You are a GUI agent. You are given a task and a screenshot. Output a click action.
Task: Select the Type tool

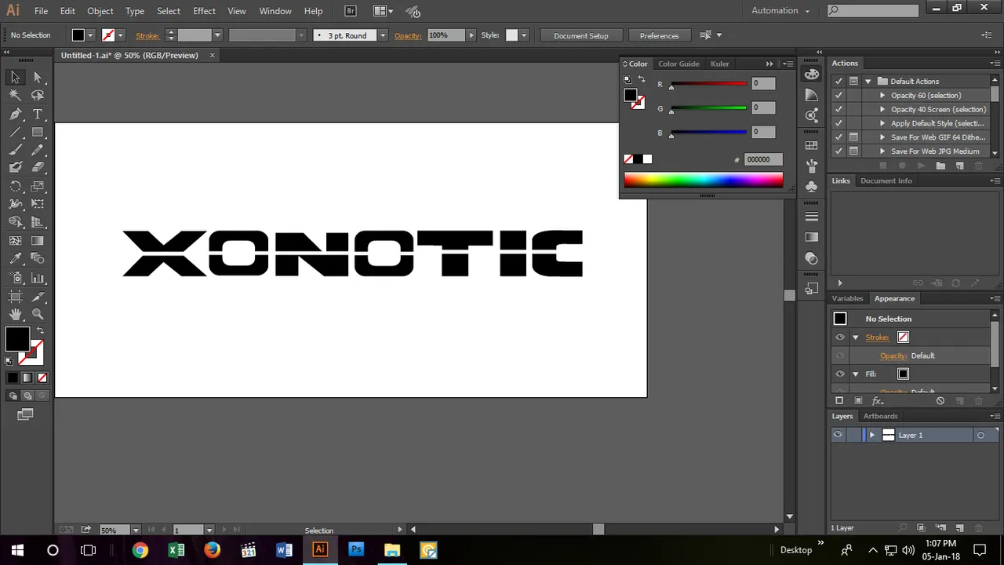38,114
